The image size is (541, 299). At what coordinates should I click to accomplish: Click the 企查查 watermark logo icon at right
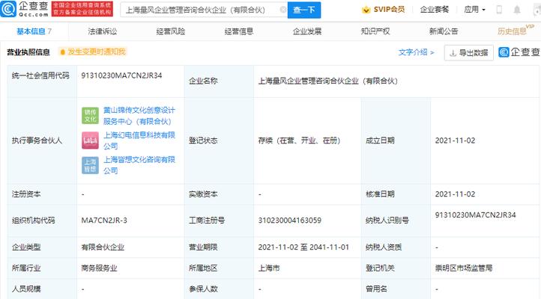504,52
